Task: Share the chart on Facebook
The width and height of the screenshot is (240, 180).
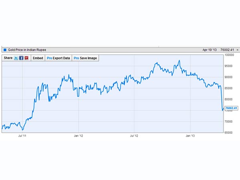Action: 21,58
